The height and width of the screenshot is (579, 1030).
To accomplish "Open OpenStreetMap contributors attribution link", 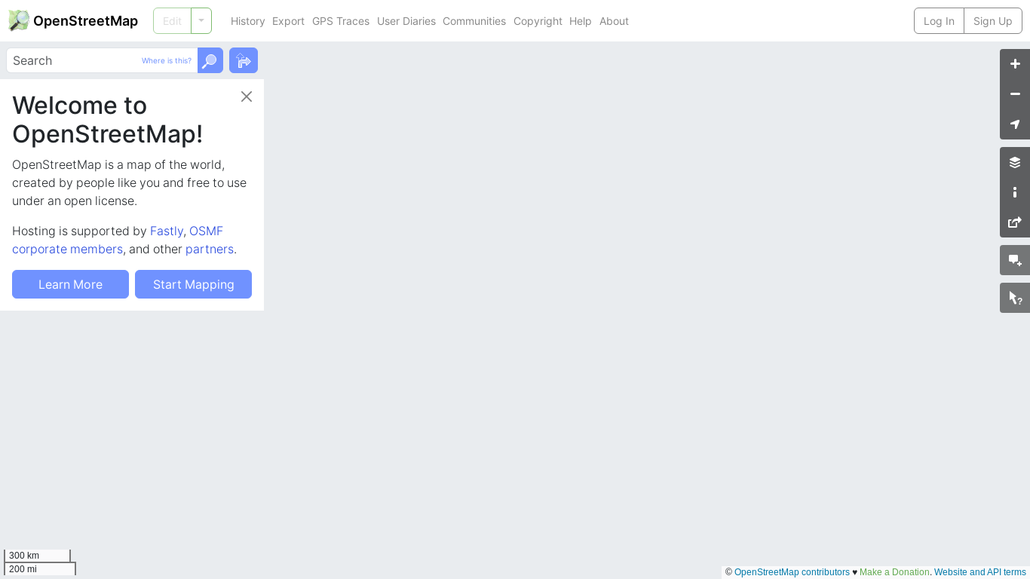I will (792, 572).
